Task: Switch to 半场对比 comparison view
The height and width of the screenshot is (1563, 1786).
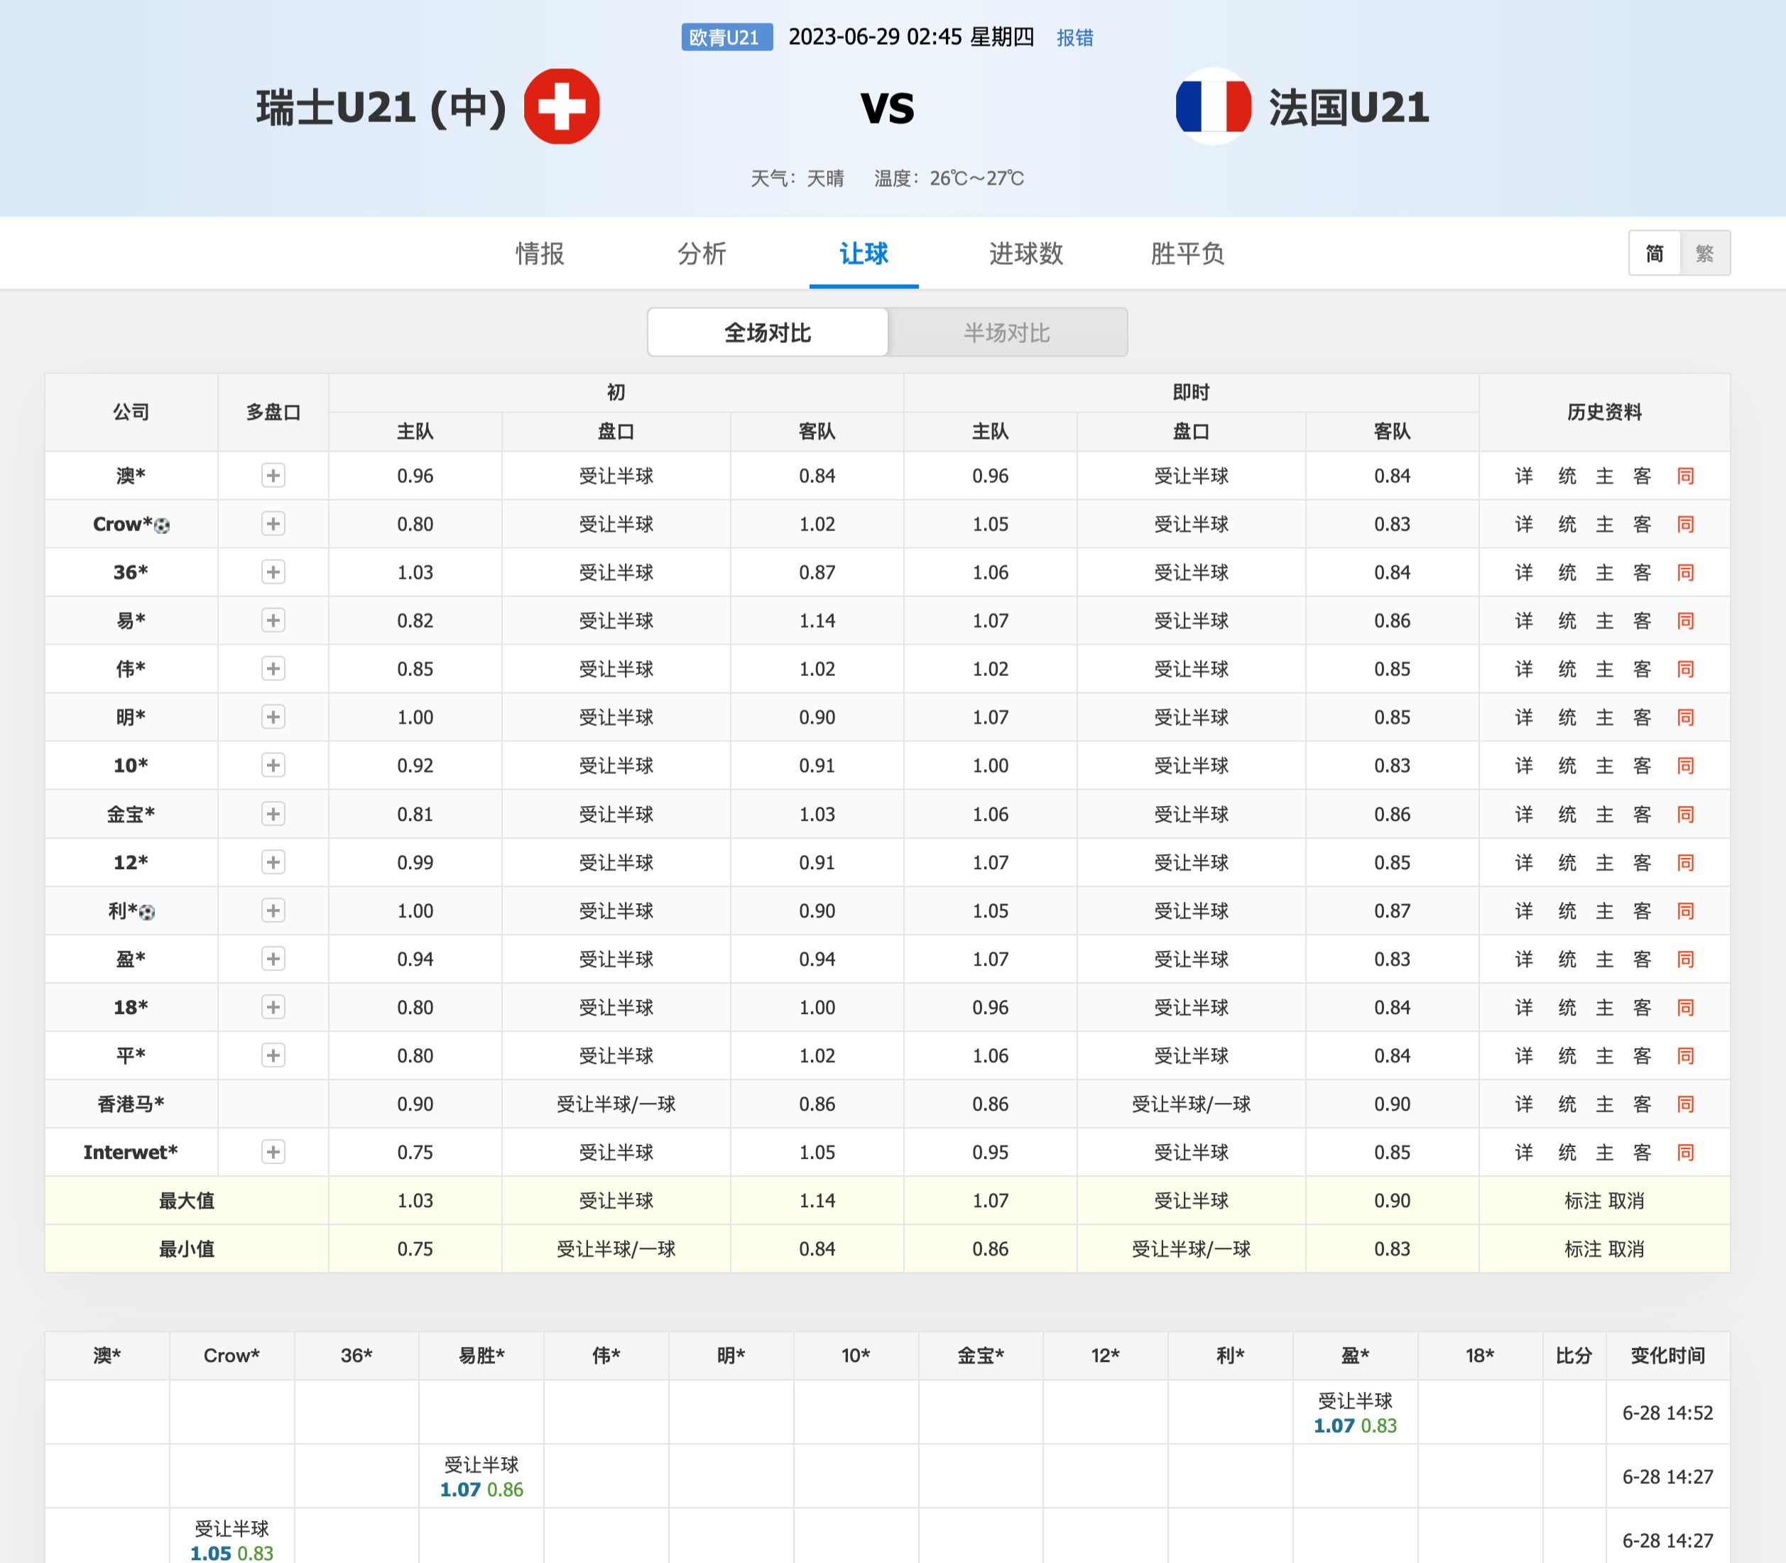Action: [x=1006, y=332]
